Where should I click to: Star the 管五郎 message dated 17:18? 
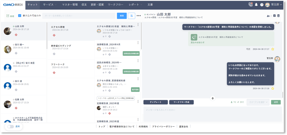[273, 88]
